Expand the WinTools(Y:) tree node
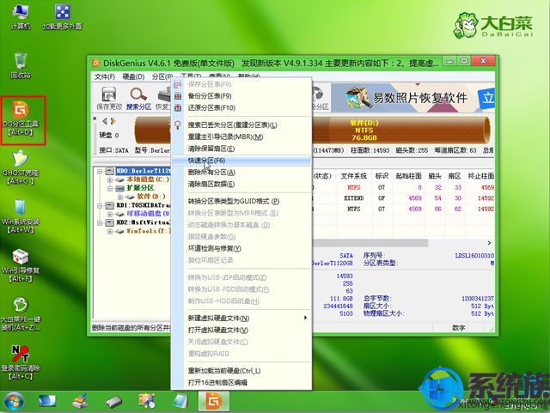This screenshot has width=550, height=413. point(110,231)
